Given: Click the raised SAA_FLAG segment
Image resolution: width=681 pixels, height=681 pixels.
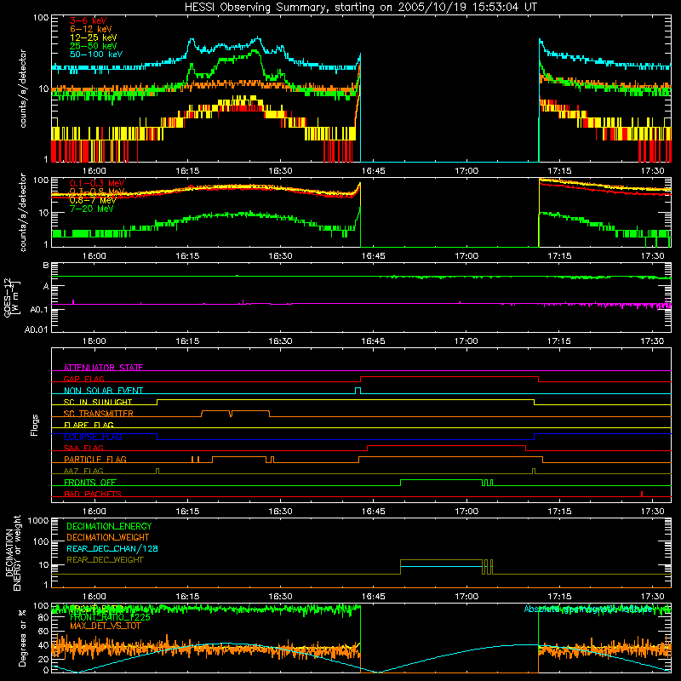Looking at the screenshot, I should (446, 445).
